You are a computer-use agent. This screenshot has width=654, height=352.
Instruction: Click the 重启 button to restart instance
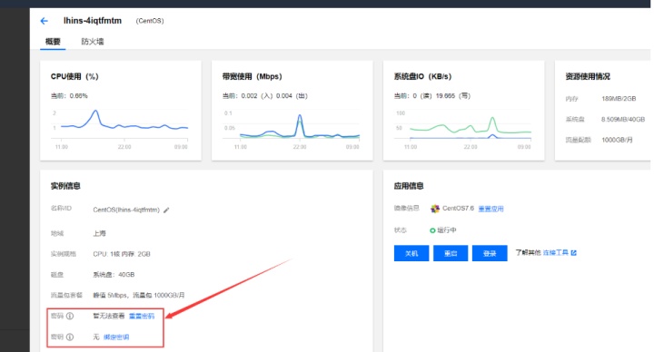pos(451,253)
